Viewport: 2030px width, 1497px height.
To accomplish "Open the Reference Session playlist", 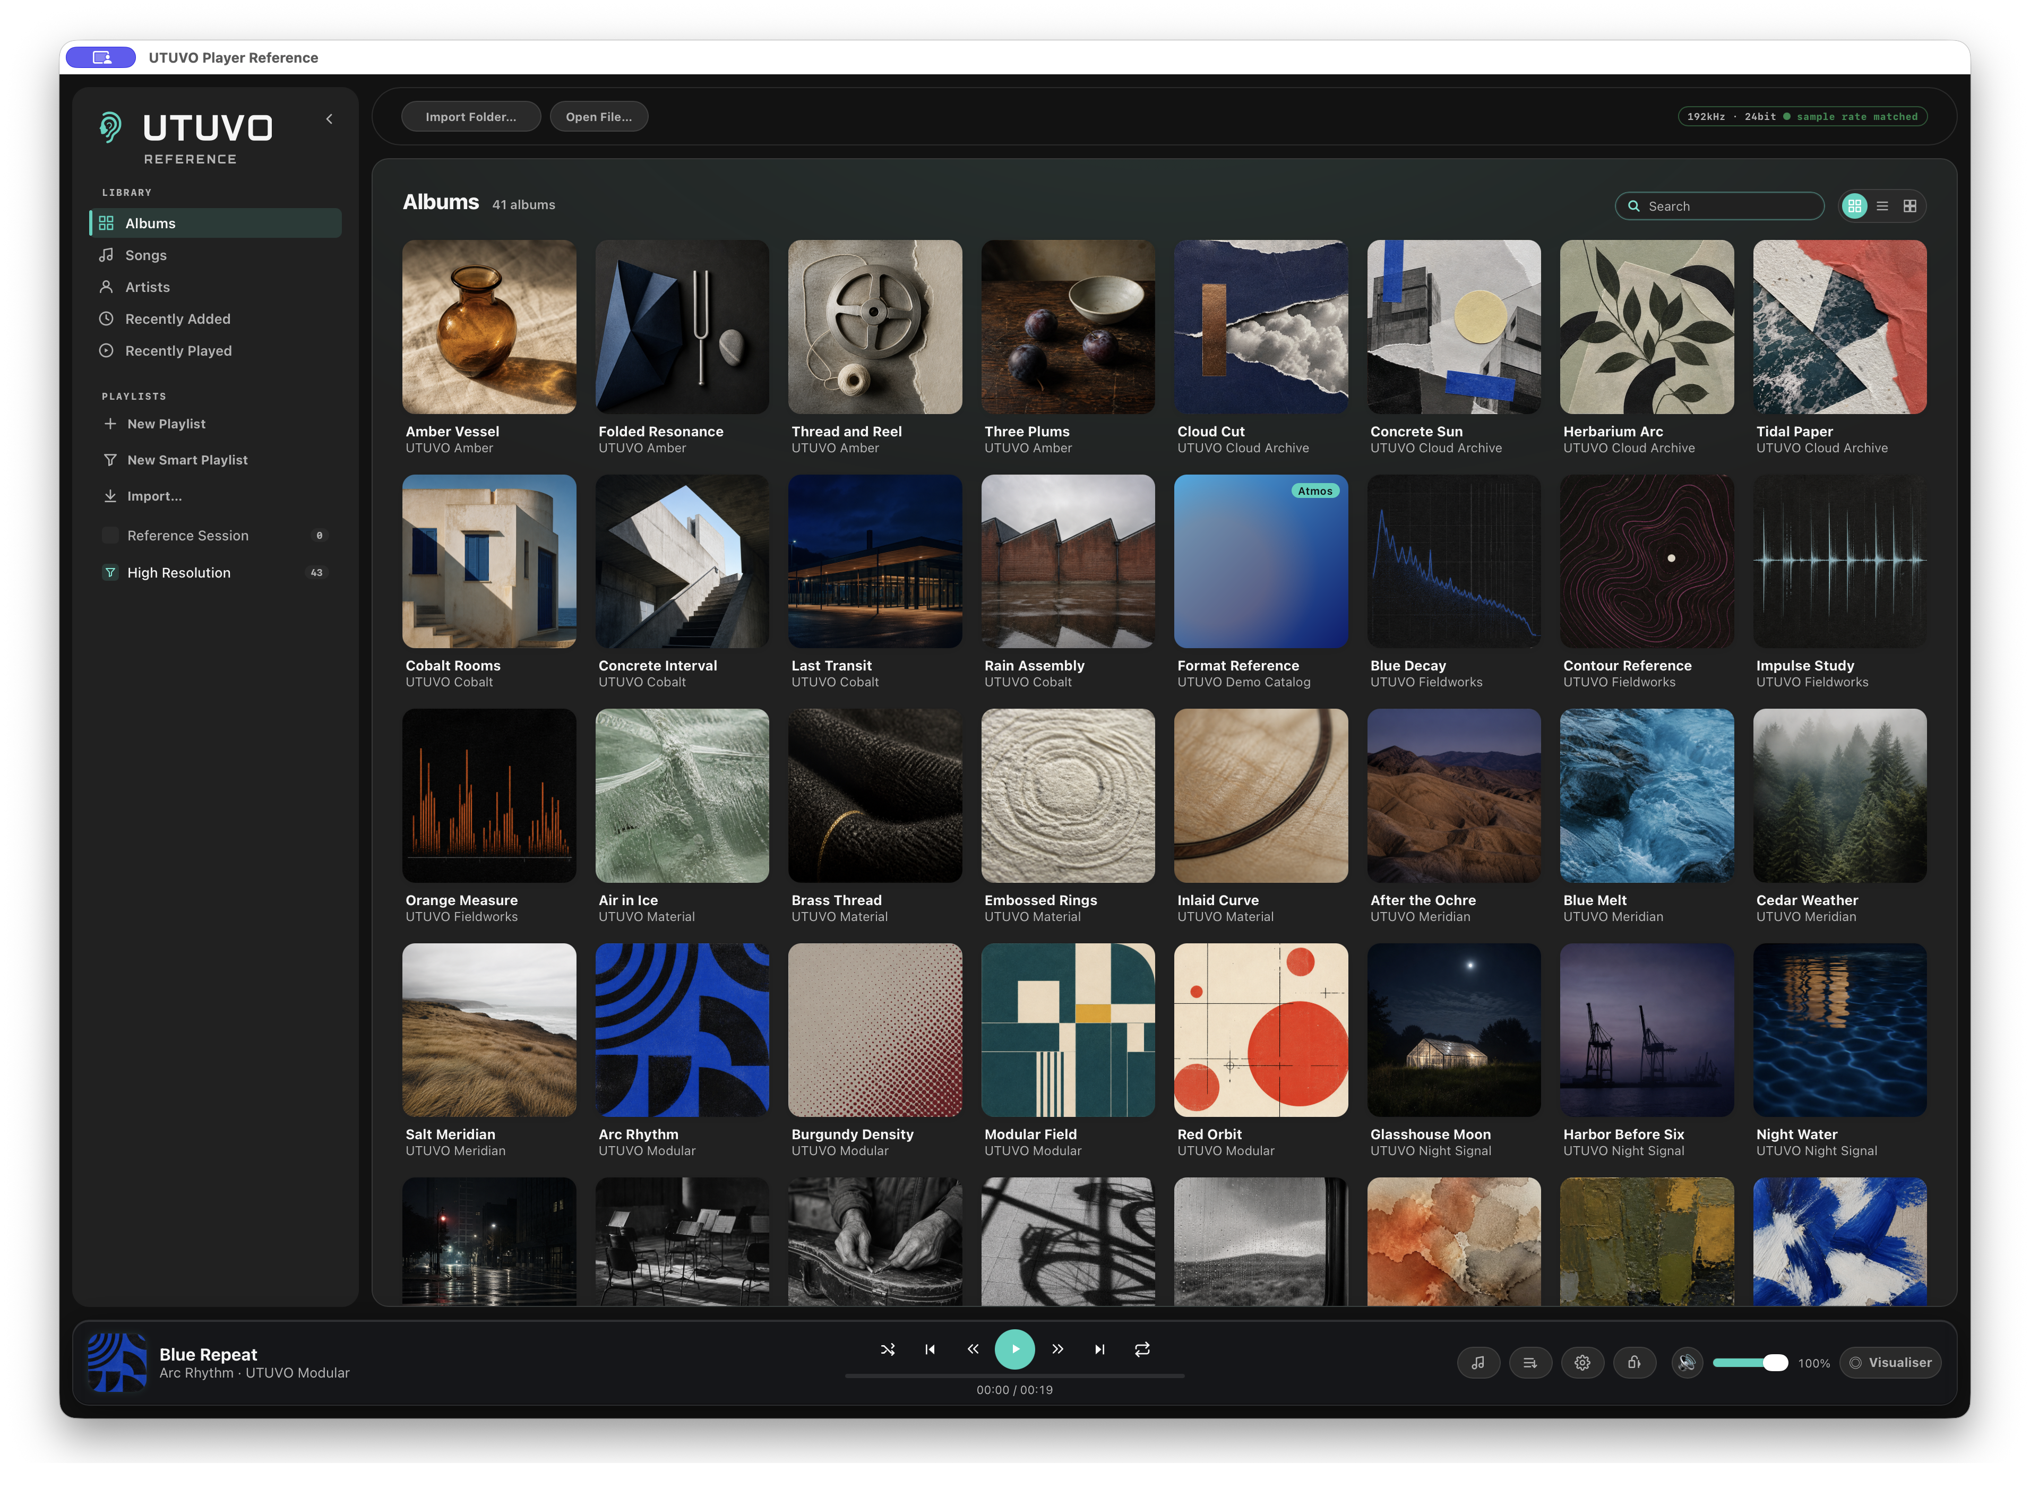I will point(216,536).
